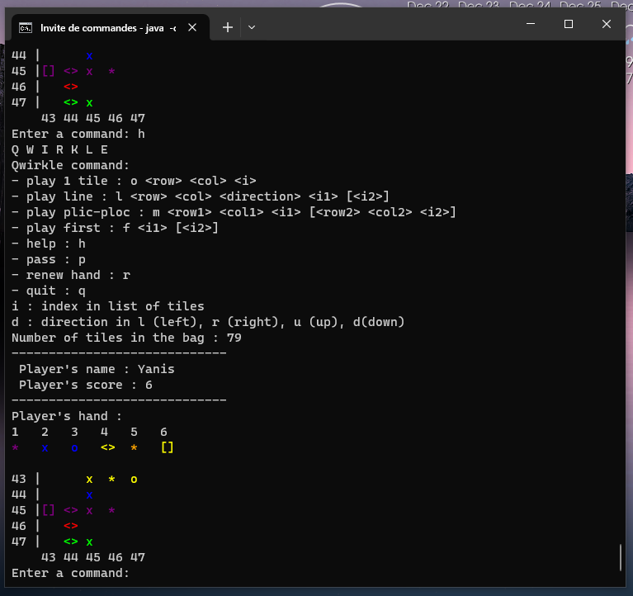
Task: Close the terminal window
Action: coord(607,24)
